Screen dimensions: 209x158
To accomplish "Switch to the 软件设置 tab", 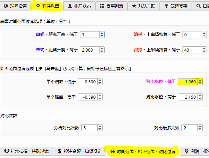I will [47, 6].
